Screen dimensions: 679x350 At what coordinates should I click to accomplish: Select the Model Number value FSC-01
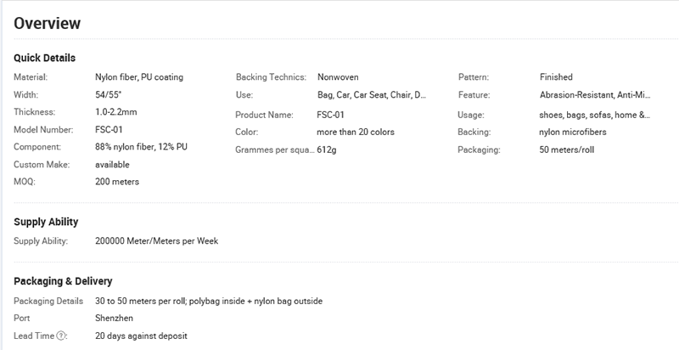[109, 129]
